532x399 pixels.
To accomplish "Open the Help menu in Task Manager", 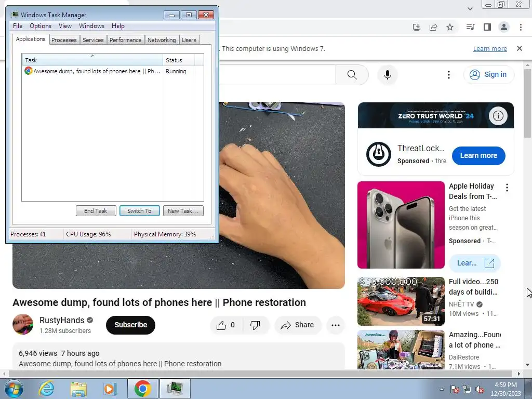I will 118,26.
